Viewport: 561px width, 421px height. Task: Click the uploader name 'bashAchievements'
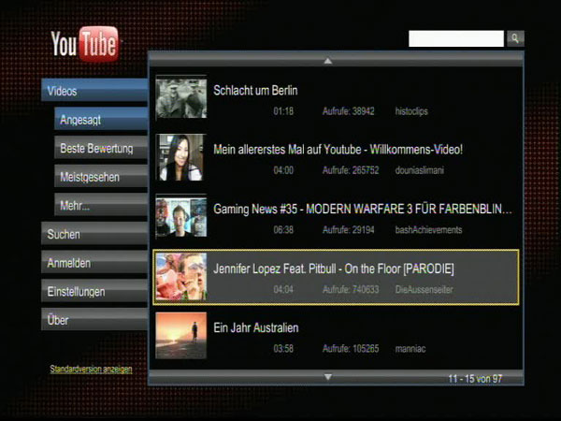pyautogui.click(x=428, y=230)
